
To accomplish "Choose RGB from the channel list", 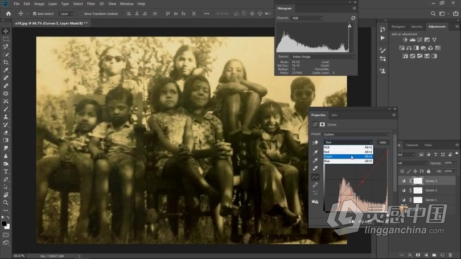I will pos(348,147).
